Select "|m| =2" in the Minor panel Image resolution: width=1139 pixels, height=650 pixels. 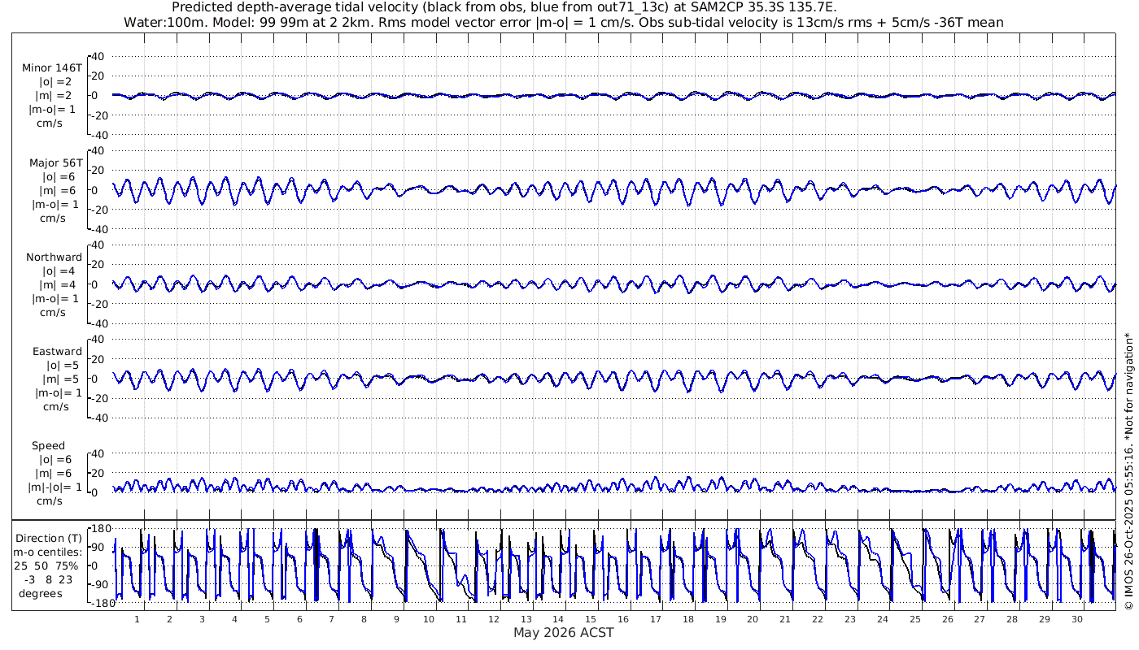pyautogui.click(x=55, y=96)
